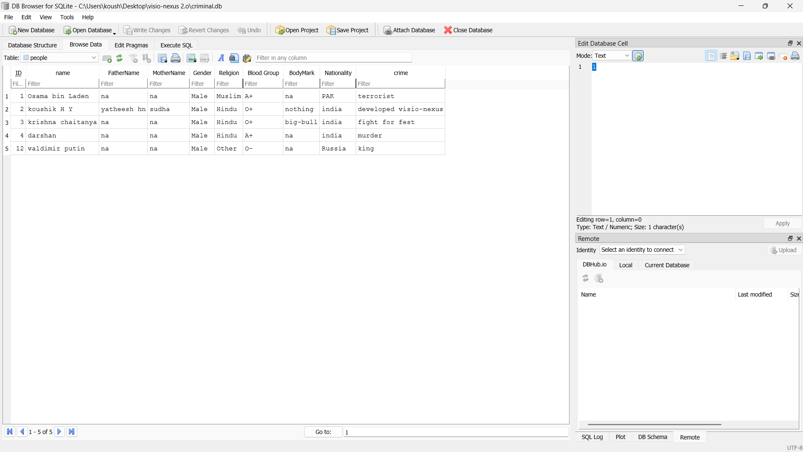
Task: Select the cell 'developed visio-nexus'
Action: point(400,109)
